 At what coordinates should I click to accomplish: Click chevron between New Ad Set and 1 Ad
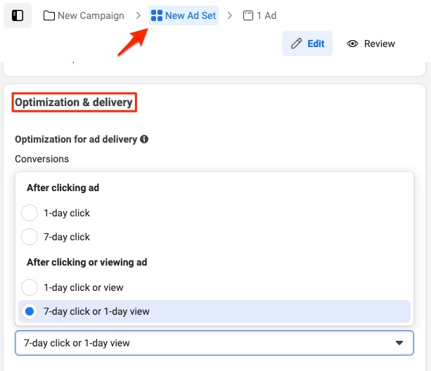click(x=230, y=15)
